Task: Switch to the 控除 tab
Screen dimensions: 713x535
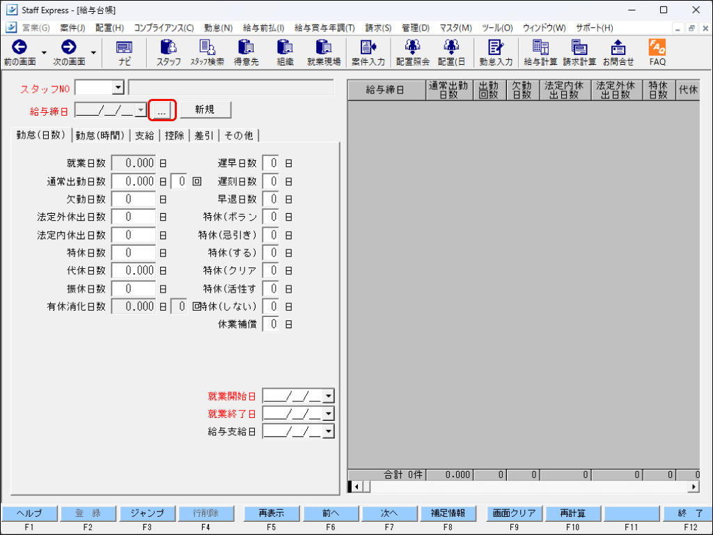Action: pyautogui.click(x=175, y=136)
